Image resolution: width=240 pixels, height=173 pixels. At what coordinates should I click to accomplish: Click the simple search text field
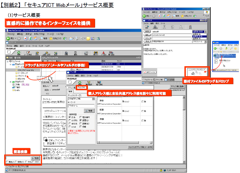18,158
